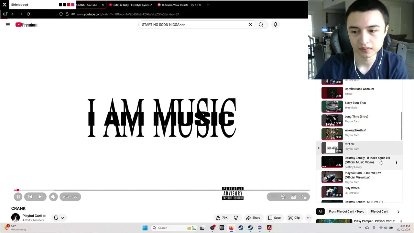Screen dimensions: 414x233
Task: Open options menu for Destroy Lonely video
Action: (x=397, y=162)
